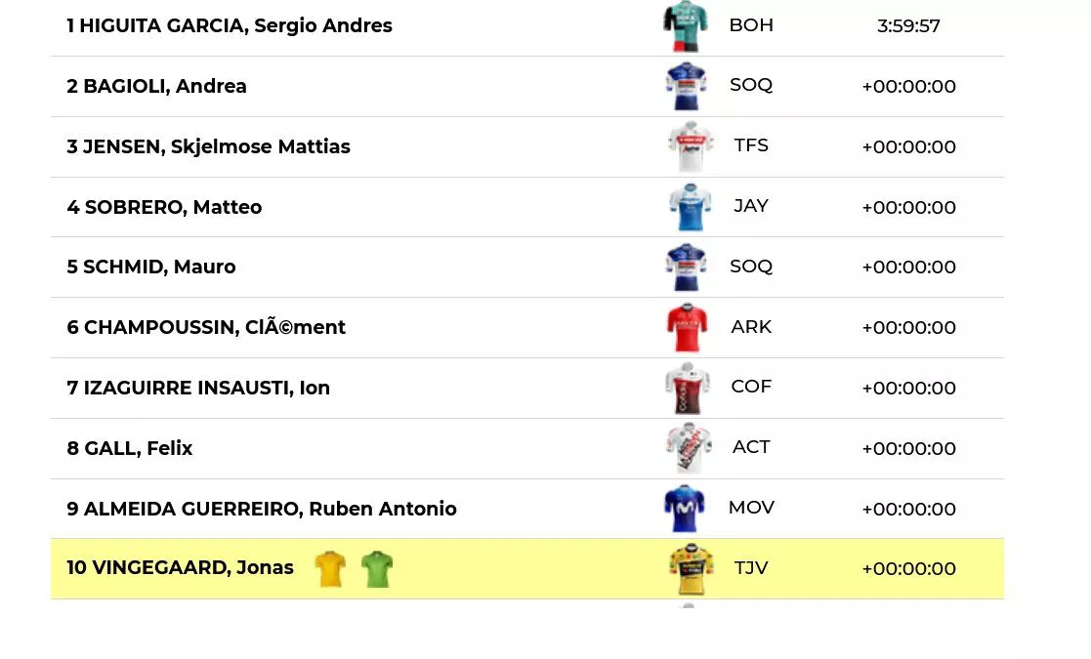The width and height of the screenshot is (1091, 659).
Task: Open rider GALL, Felix
Action: [x=130, y=448]
